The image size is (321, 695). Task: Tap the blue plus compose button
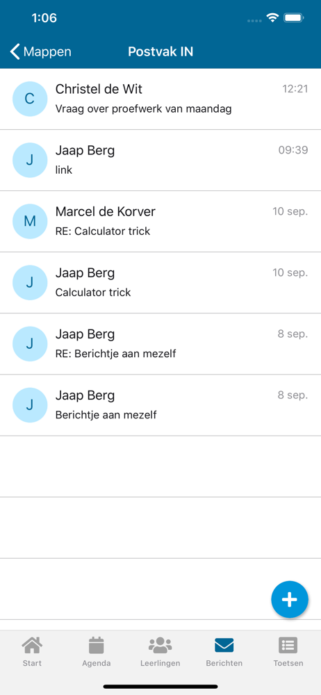coord(290,599)
